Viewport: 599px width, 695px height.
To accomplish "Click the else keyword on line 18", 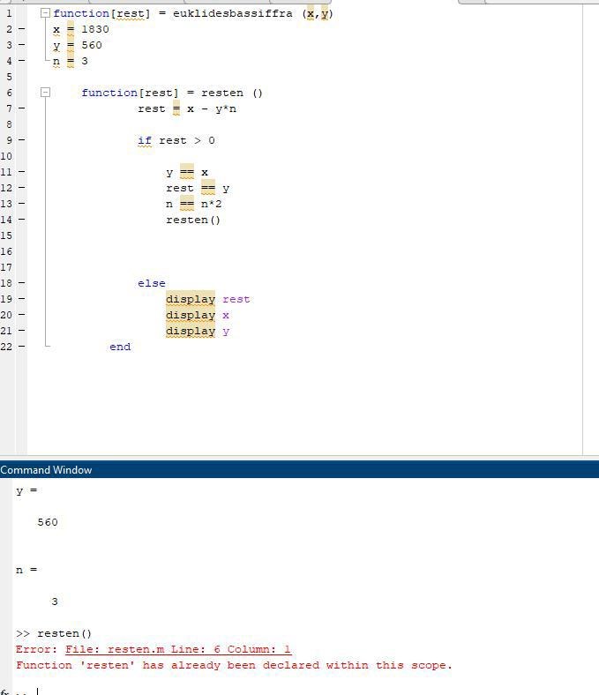I will (x=152, y=283).
